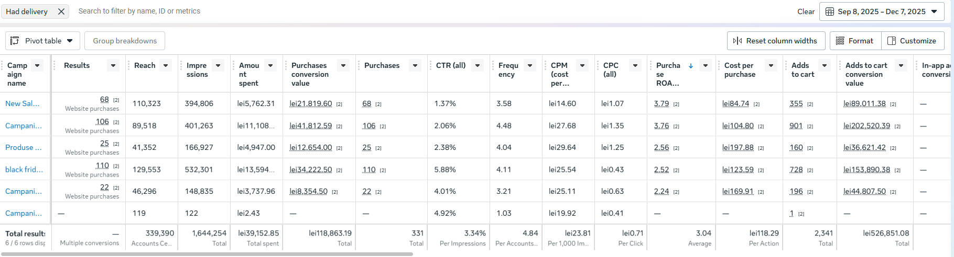Click the In-app column header
This screenshot has height=257, width=954.
(935, 69)
